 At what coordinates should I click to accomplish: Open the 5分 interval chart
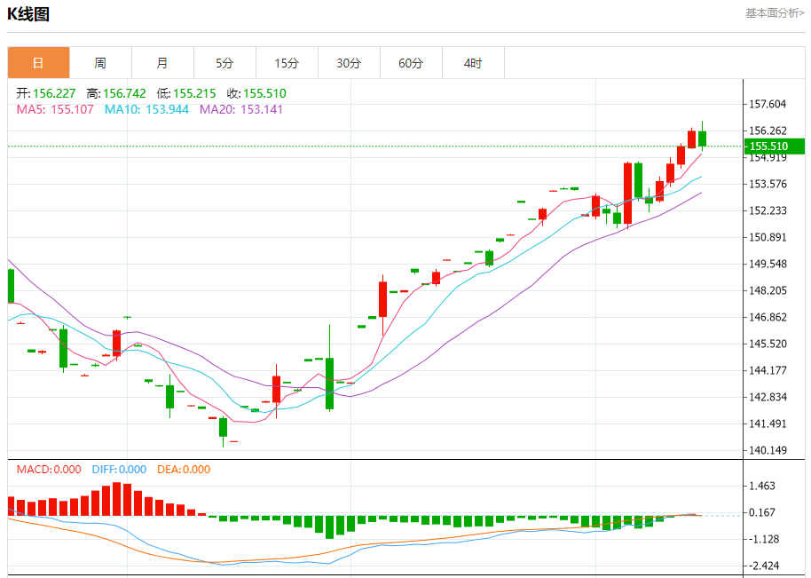(224, 63)
